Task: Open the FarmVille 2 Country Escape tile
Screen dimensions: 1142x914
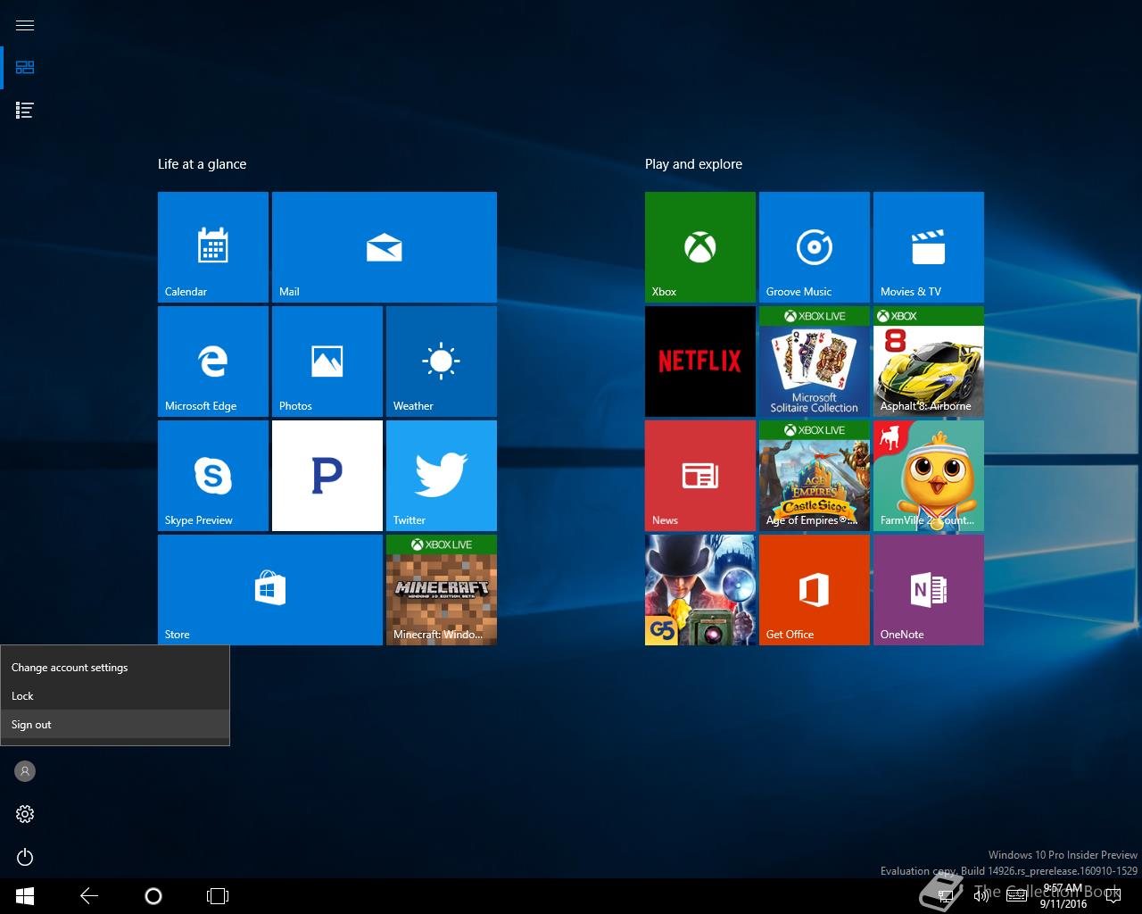Action: [929, 476]
